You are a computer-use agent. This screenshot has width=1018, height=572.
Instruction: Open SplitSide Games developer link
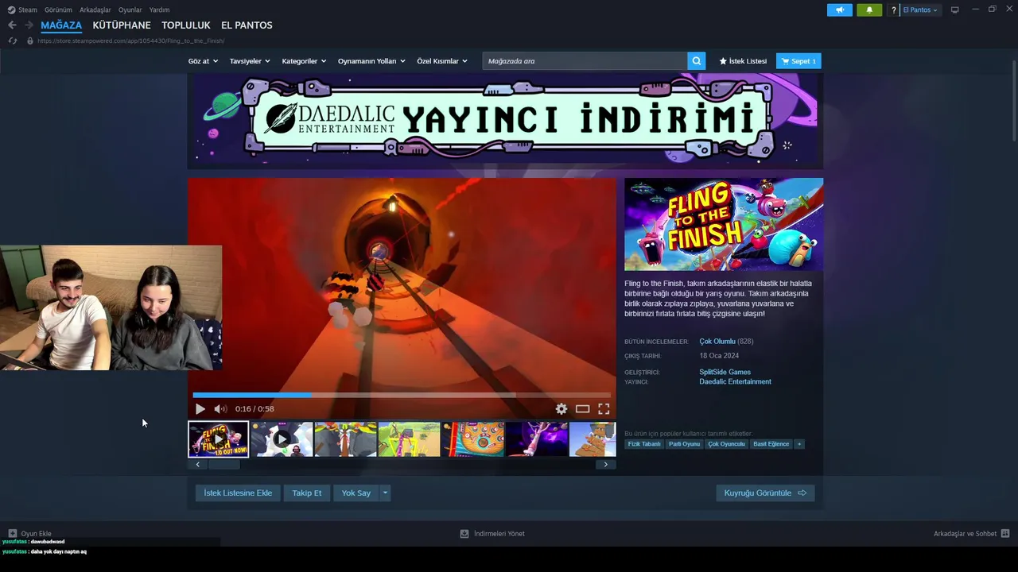click(725, 372)
